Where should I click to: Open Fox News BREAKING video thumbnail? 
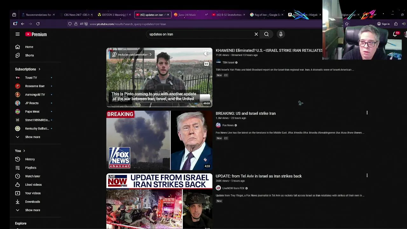click(159, 140)
